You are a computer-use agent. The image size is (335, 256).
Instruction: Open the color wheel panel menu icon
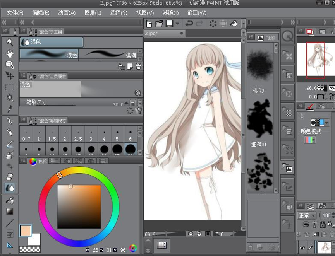tap(24, 160)
